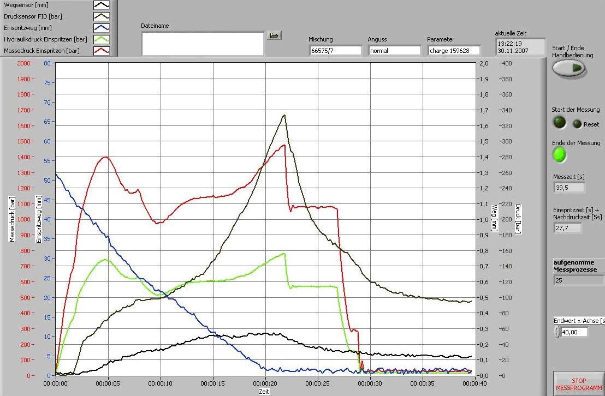Image resolution: width=605 pixels, height=396 pixels.
Task: Click the 00:00:20 x-axis tick label
Action: (x=265, y=383)
